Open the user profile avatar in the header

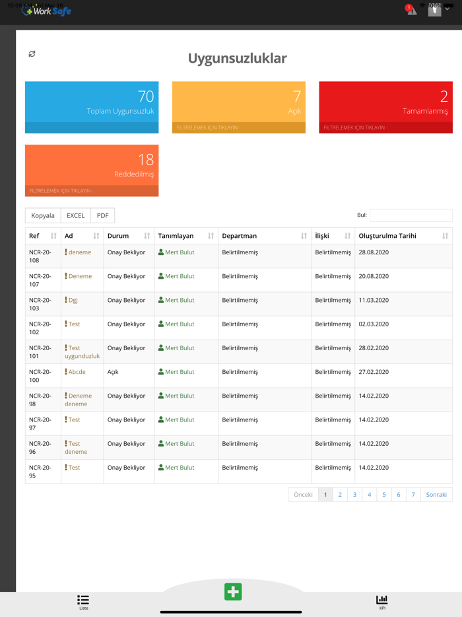[434, 10]
